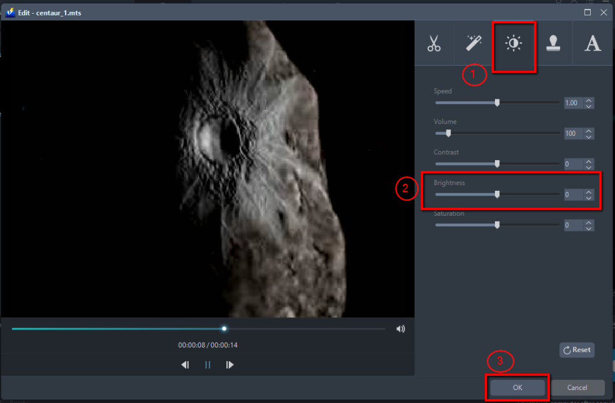Open the scissors Trim tab
Image resolution: width=615 pixels, height=403 pixels.
point(434,44)
